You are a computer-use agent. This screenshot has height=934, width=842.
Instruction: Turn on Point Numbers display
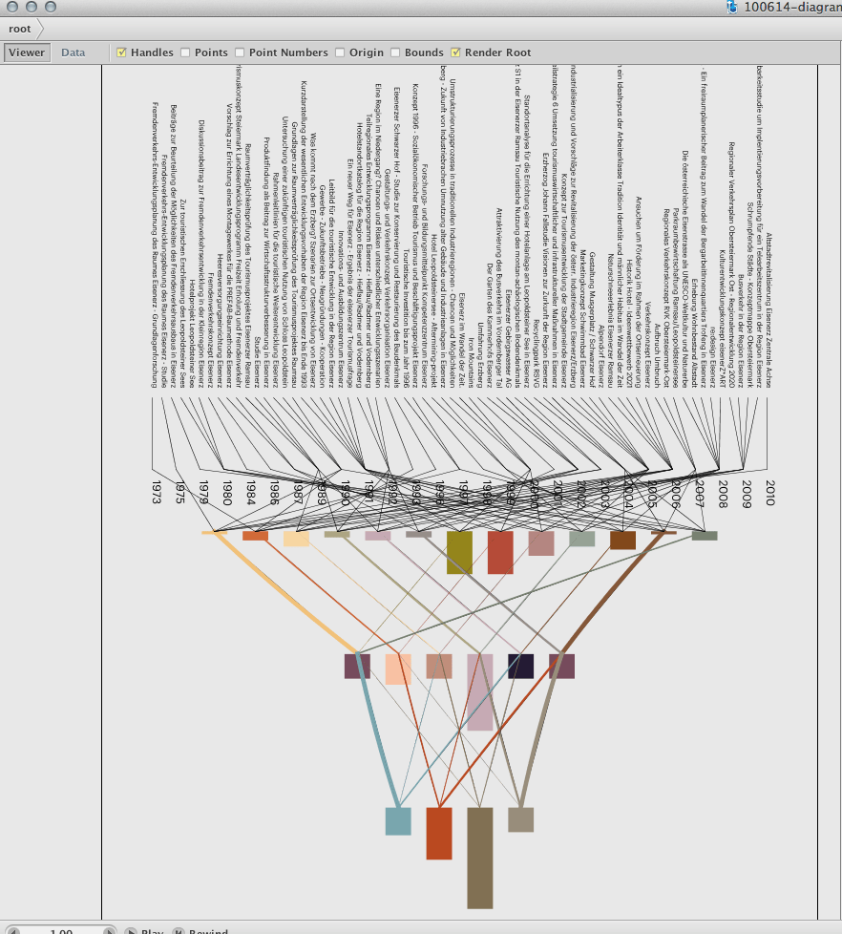pyautogui.click(x=240, y=53)
